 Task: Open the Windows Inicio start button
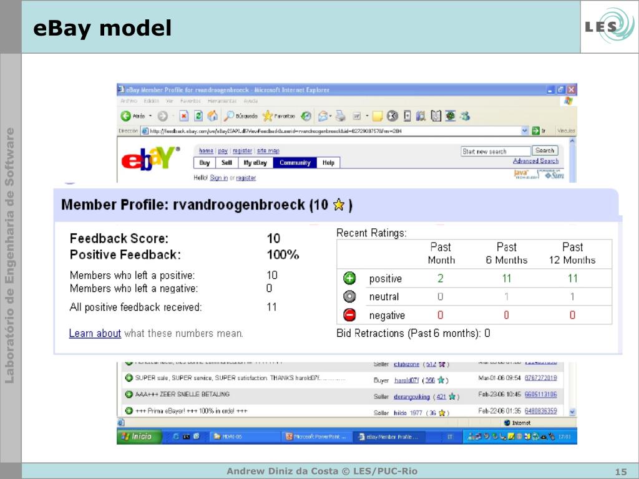click(x=139, y=436)
